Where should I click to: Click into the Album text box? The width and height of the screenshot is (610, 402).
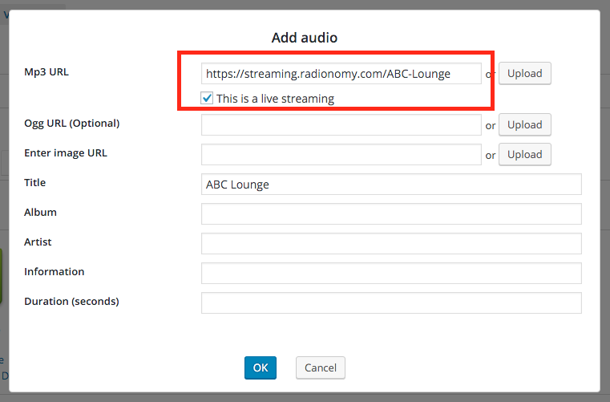point(390,214)
